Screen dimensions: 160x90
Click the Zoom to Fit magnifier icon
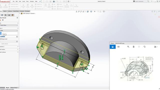coord(79,11)
